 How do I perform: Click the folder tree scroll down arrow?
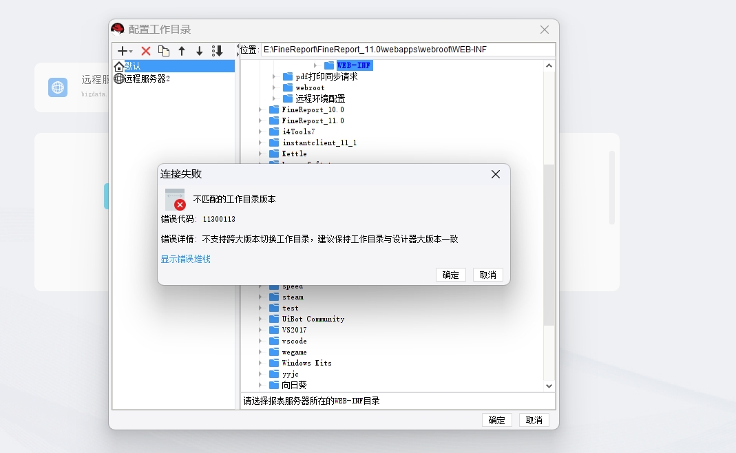click(x=549, y=386)
